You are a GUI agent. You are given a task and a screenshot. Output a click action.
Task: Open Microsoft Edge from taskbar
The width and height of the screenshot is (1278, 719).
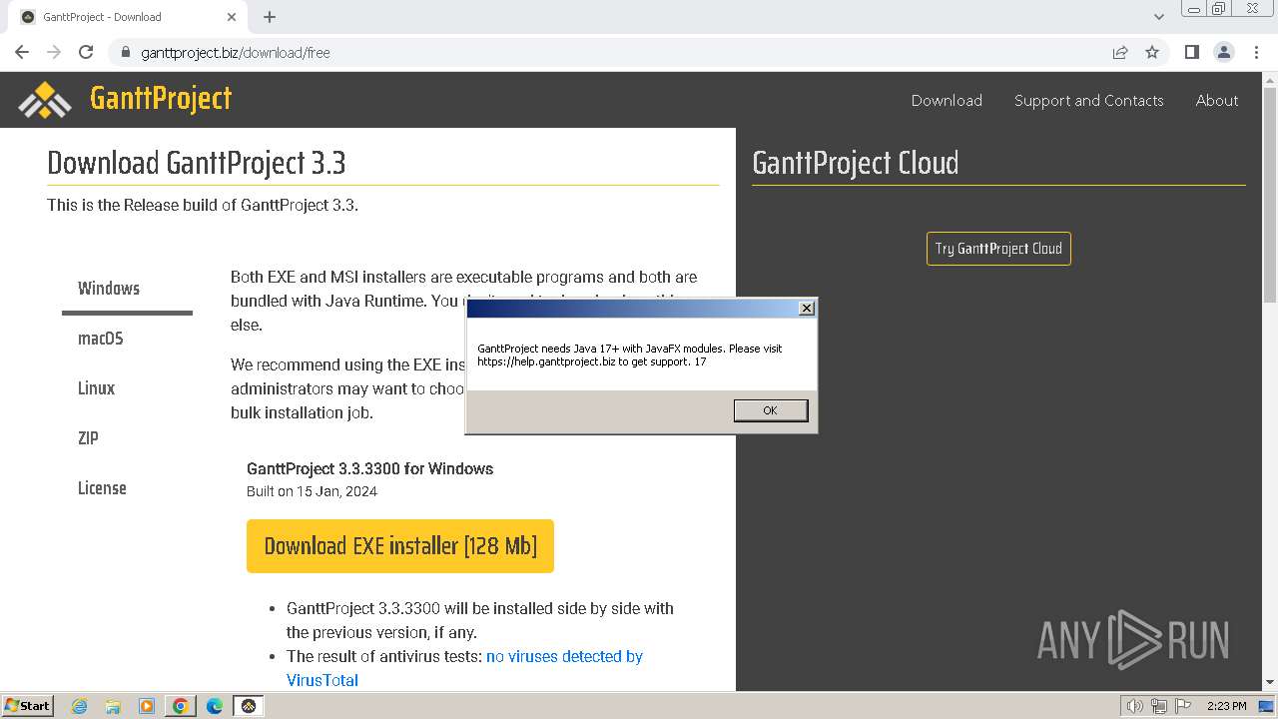215,706
